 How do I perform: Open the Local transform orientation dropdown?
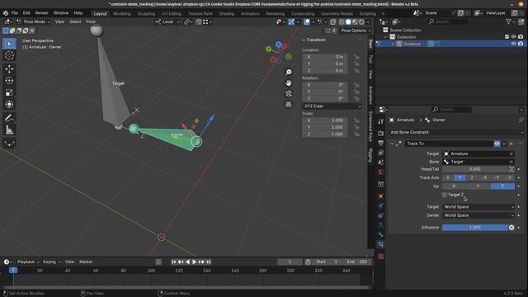(167, 22)
